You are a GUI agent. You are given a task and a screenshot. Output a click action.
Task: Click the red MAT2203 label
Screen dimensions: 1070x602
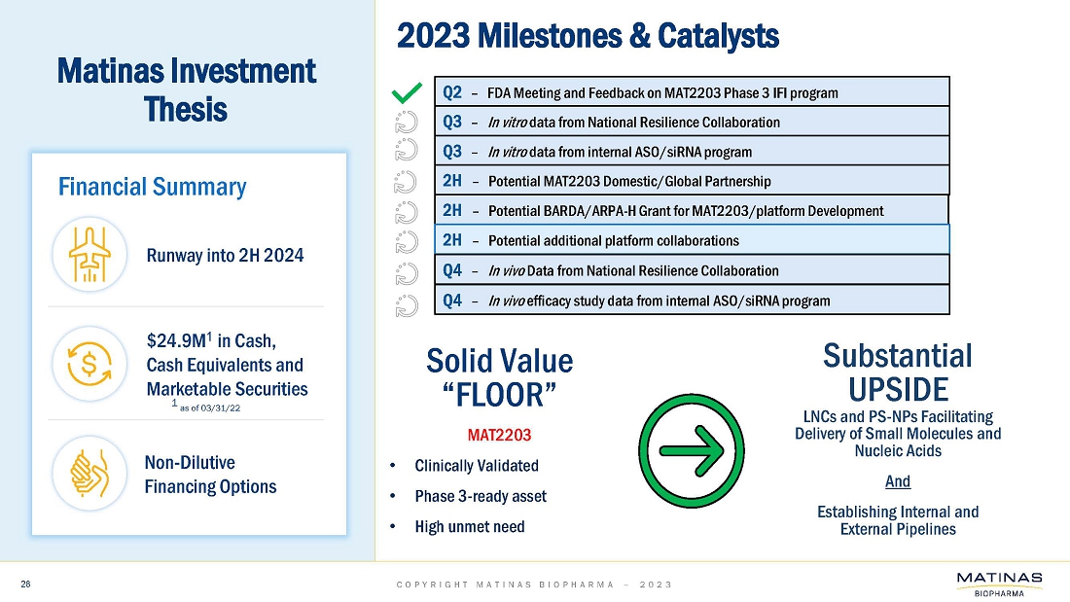pyautogui.click(x=500, y=433)
